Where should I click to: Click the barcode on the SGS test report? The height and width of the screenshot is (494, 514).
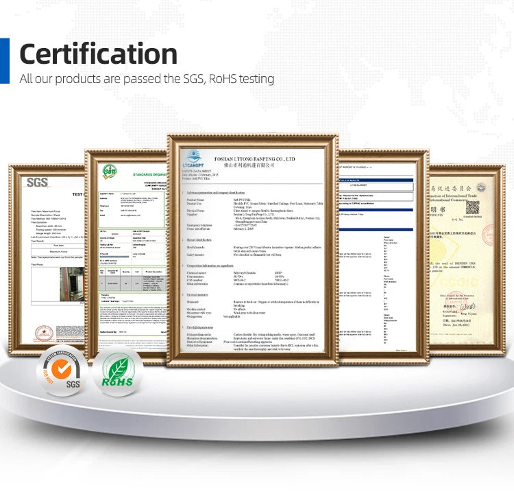pyautogui.click(x=70, y=333)
